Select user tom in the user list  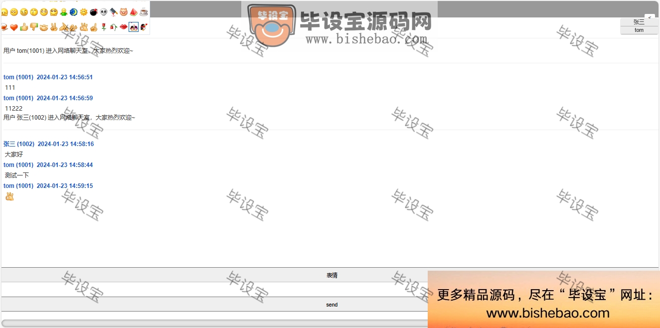click(639, 30)
